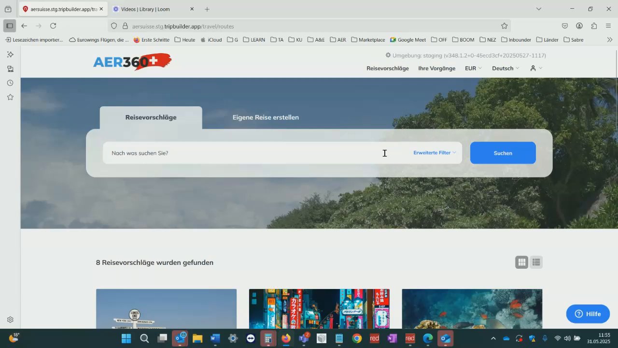Viewport: 618px width, 348px height.
Task: Click the AER360 logo
Action: [x=132, y=62]
